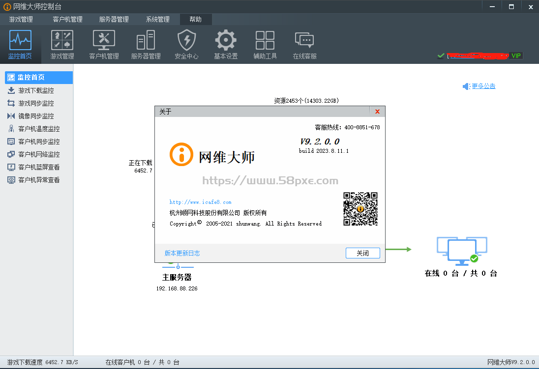
Task: Open 基本设置 gear icon
Action: point(226,40)
